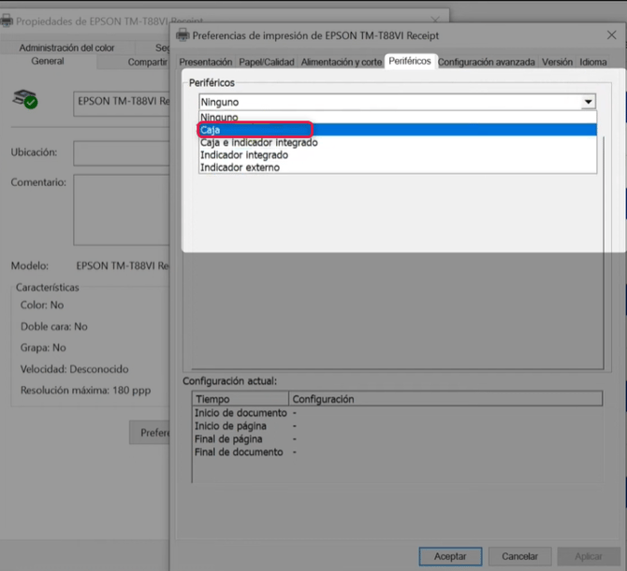Click the Configuración column header
The image size is (627, 571).
tap(445, 399)
